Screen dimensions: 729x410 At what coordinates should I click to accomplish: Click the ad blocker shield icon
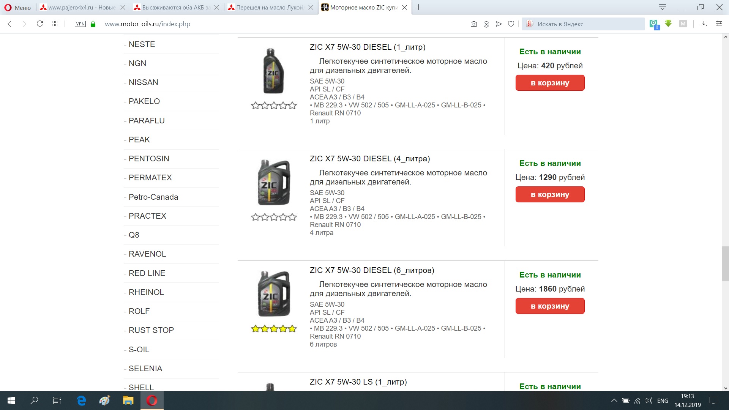(486, 24)
